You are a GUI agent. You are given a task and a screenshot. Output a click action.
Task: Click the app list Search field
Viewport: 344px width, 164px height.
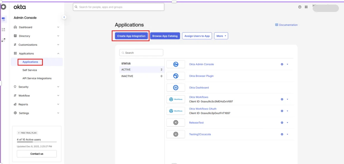tap(141, 52)
